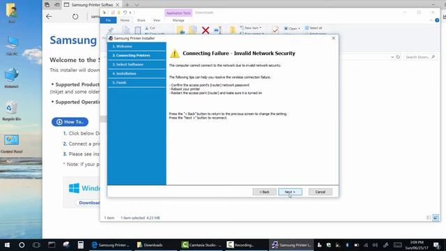Viewport: 446px width, 251px height.
Task: Click the Bluetooth icon in the system tray
Action: point(347,245)
